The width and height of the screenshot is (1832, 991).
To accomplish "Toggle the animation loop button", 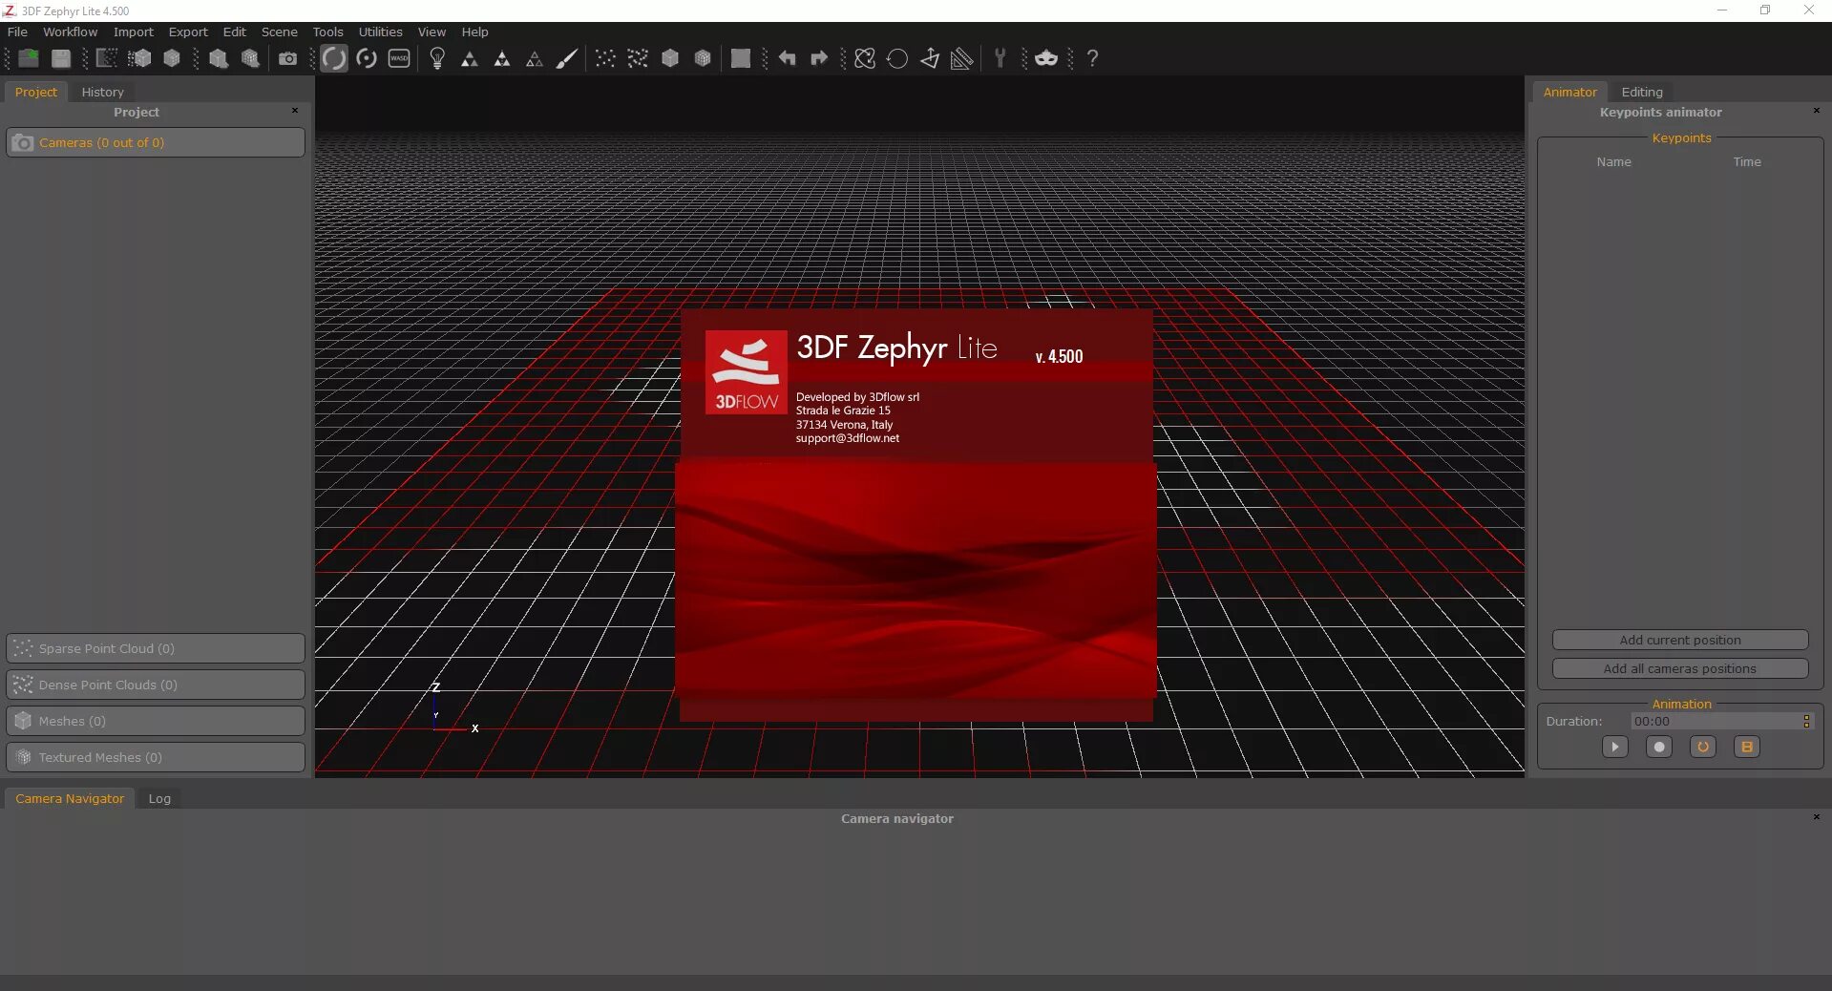I will [x=1703, y=747].
